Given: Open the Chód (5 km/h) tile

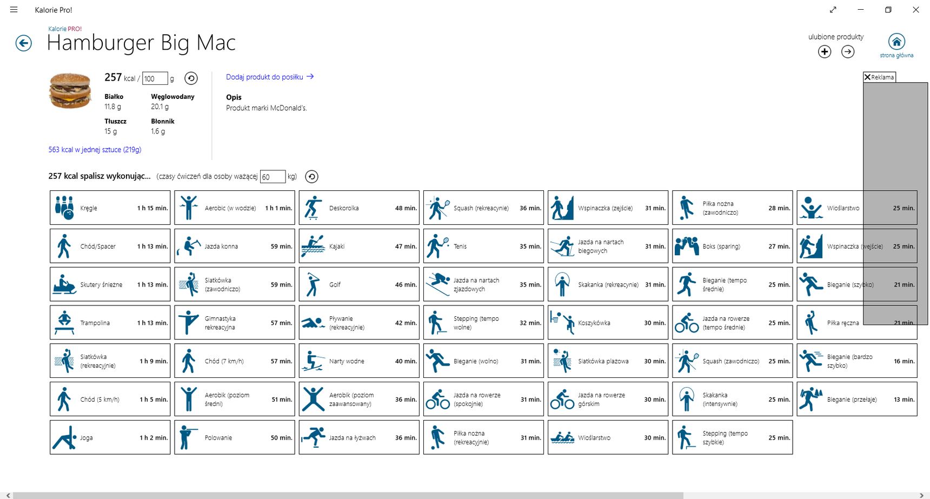Looking at the screenshot, I should (x=110, y=400).
